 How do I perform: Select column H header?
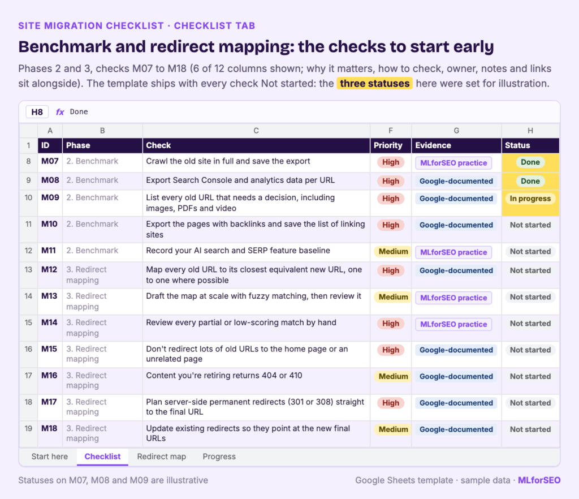pos(530,131)
